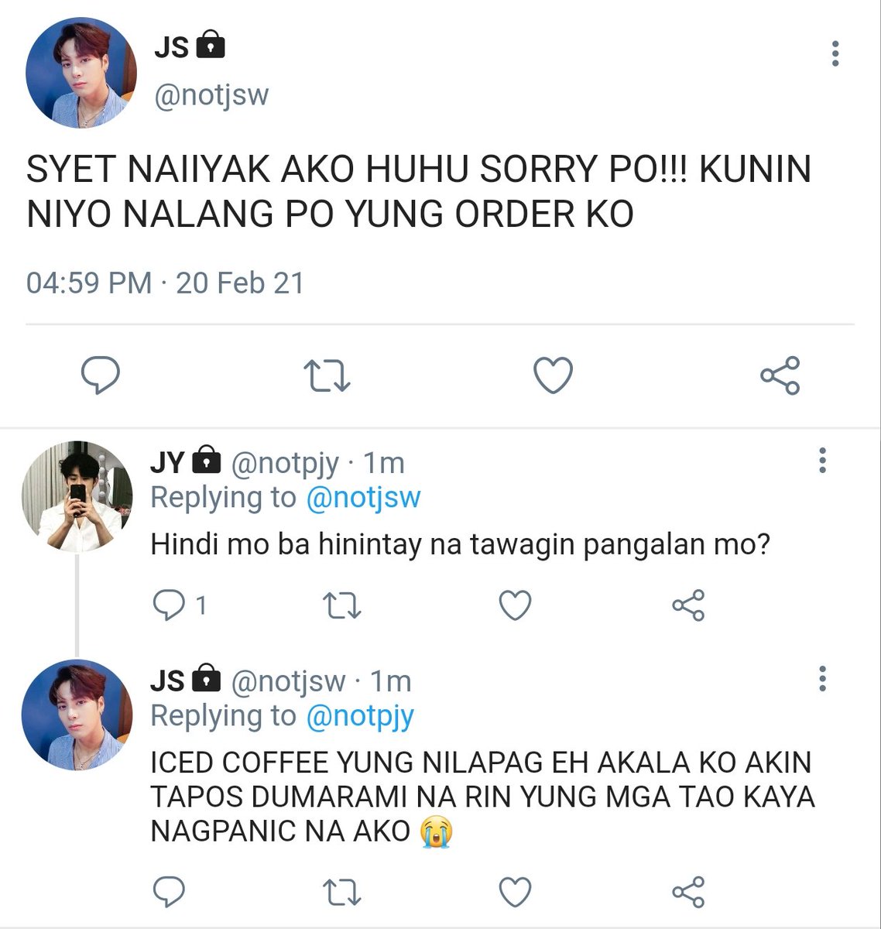View JY's mirror selfie profile picture
This screenshot has height=929, width=881.
(x=77, y=496)
